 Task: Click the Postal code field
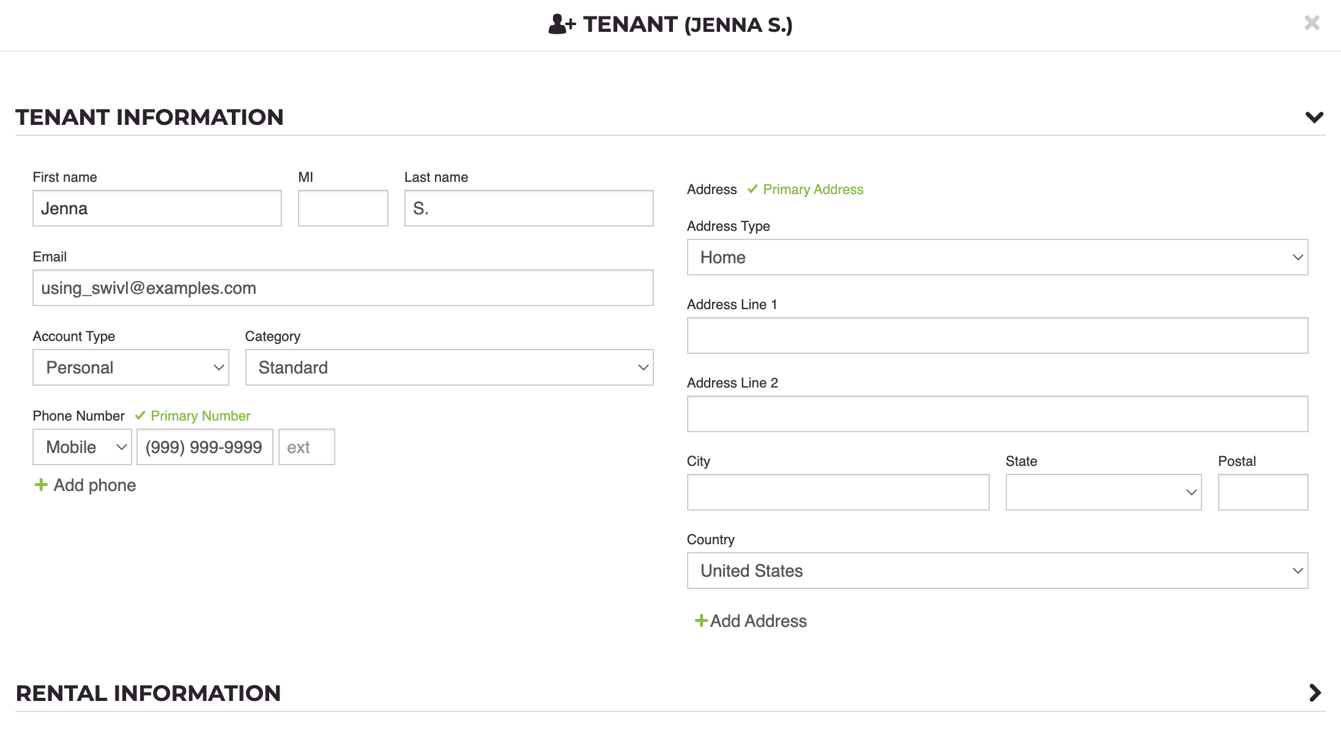[1263, 492]
